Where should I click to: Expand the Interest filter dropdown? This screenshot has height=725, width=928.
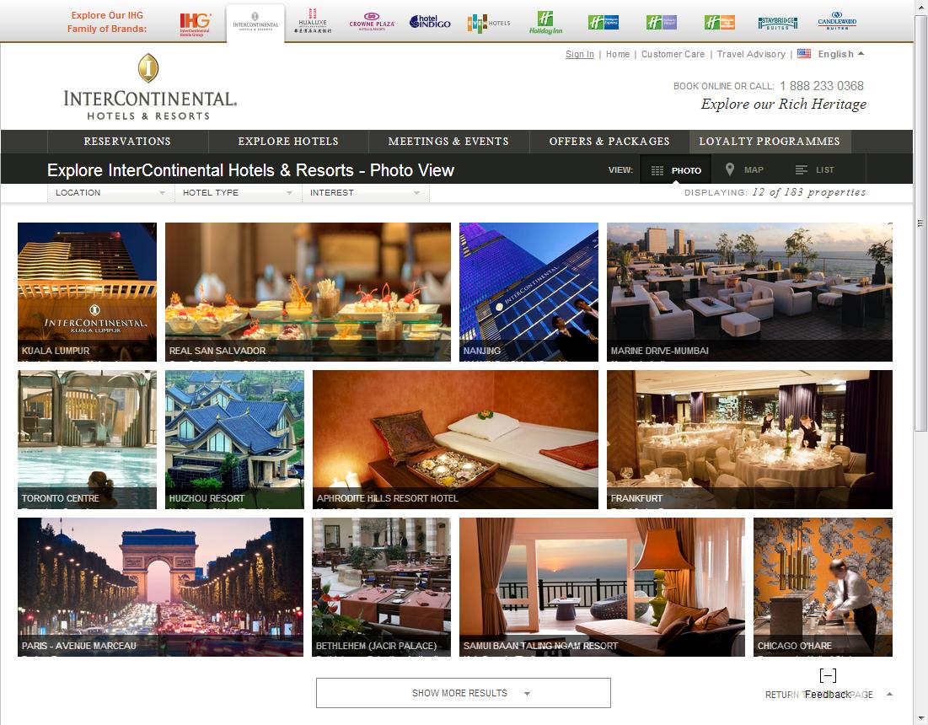click(365, 193)
